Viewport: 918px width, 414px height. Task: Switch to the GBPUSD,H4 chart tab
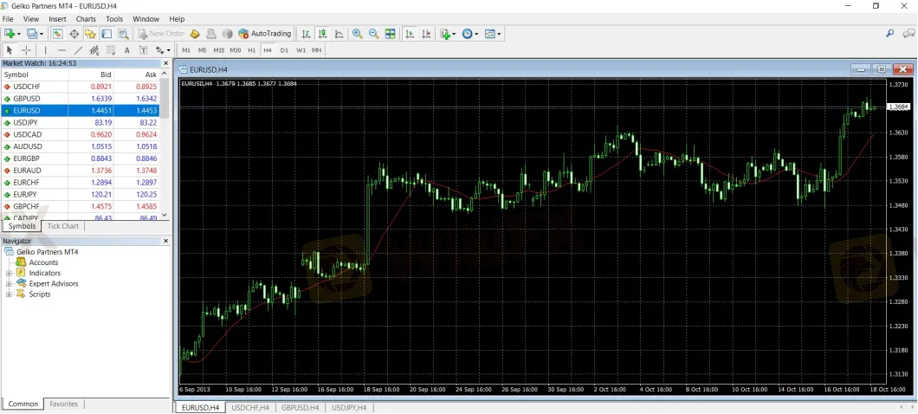pos(300,407)
